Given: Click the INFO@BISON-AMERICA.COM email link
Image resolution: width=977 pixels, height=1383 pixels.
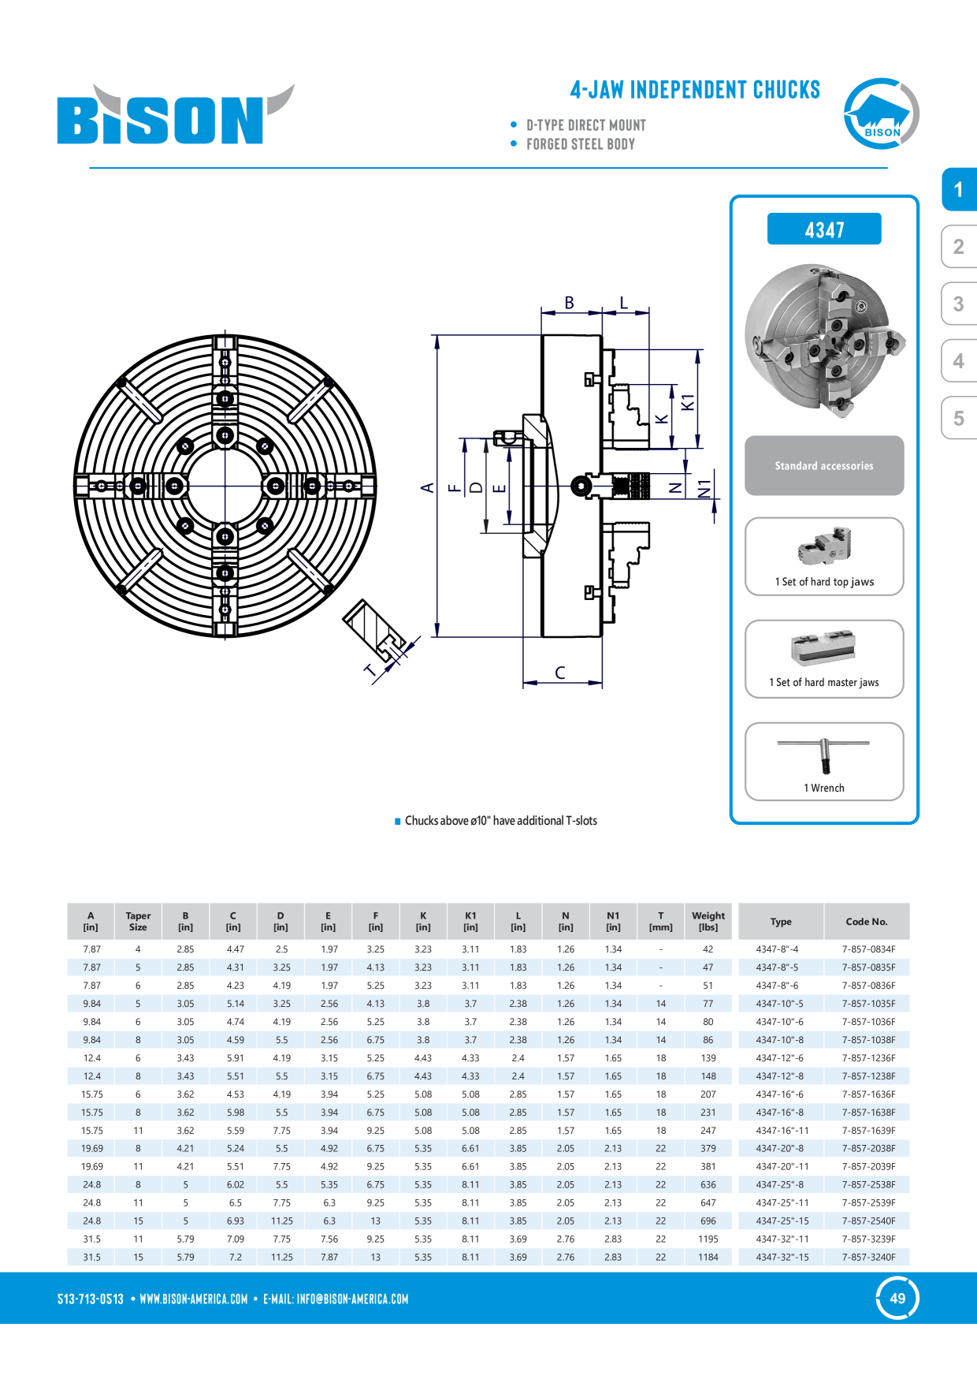Looking at the screenshot, I should point(352,1299).
